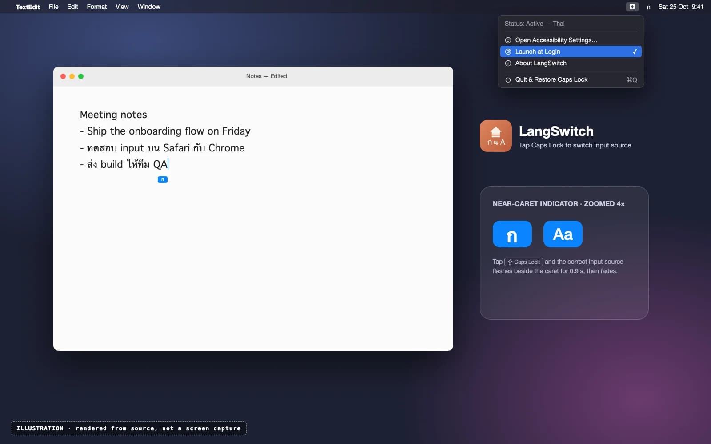
Task: Click the date and time in menu bar
Action: click(x=681, y=7)
